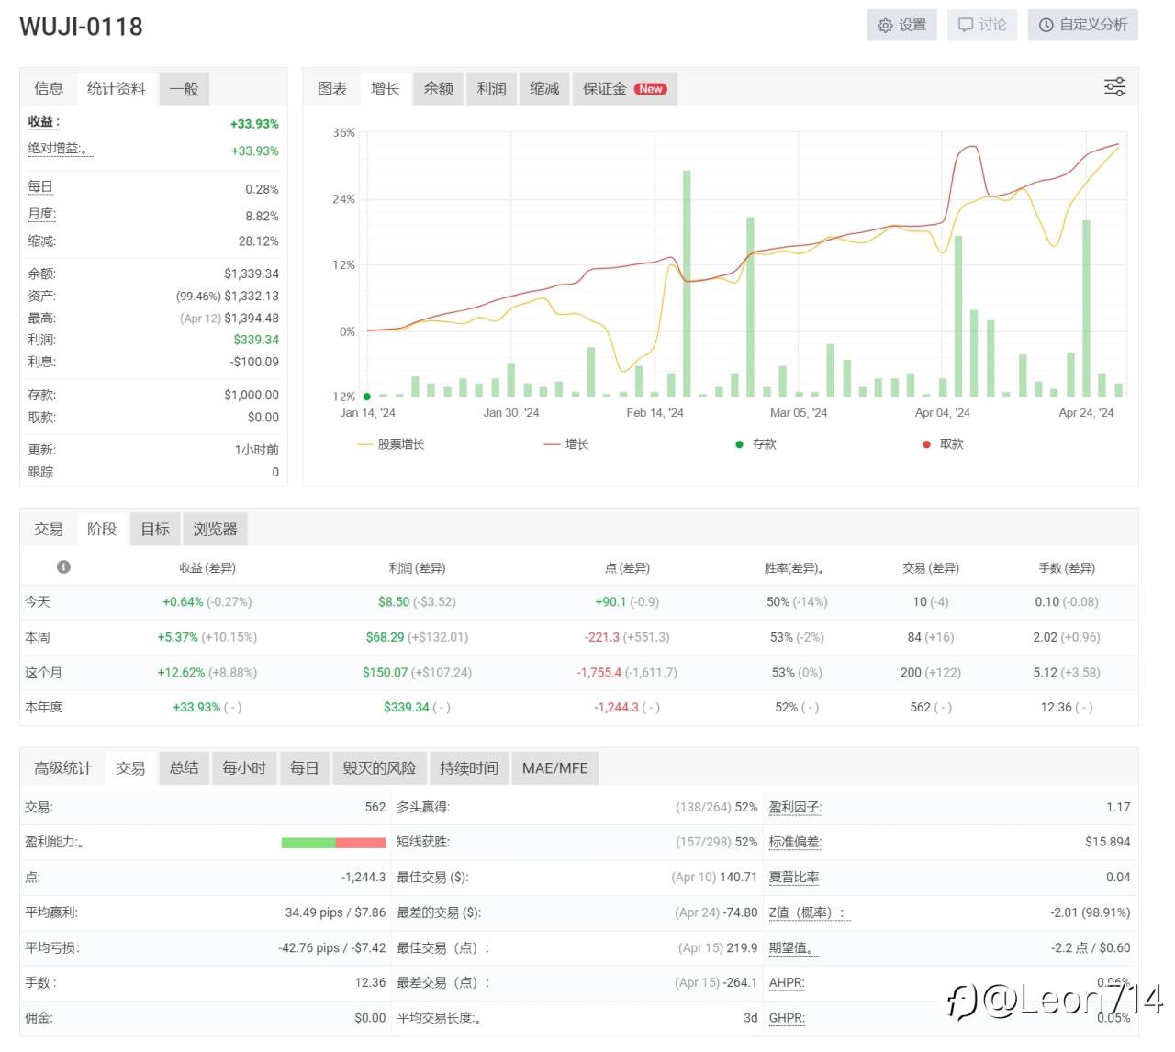Viewport: 1175px width, 1052px height.
Task: Click the info circle icon in period table
Action: (x=63, y=566)
